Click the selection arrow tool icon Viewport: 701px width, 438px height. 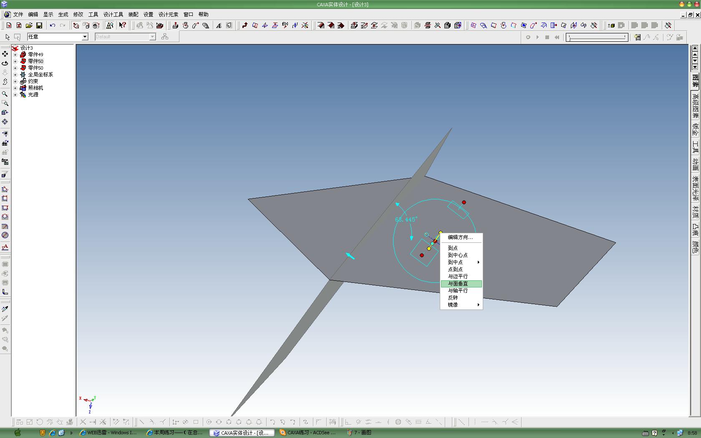point(8,37)
